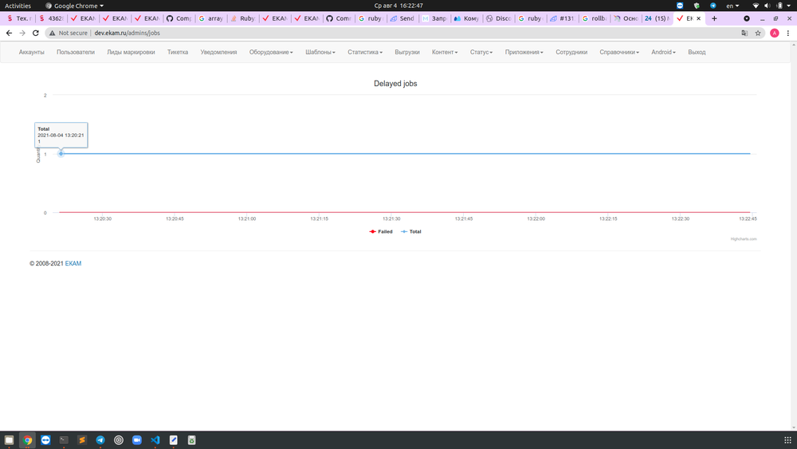Open Sublime Text from the dock

coord(82,439)
